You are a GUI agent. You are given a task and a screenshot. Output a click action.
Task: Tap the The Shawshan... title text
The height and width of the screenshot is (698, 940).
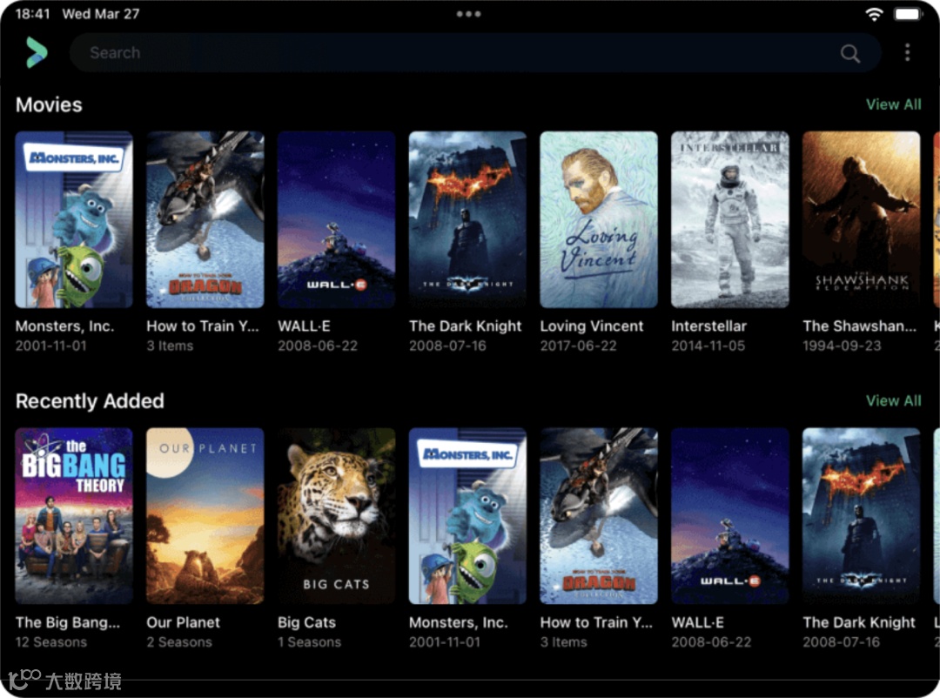point(860,326)
